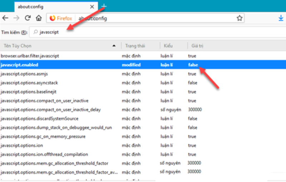Select javascript.options.asyncstack preference

click(143, 83)
